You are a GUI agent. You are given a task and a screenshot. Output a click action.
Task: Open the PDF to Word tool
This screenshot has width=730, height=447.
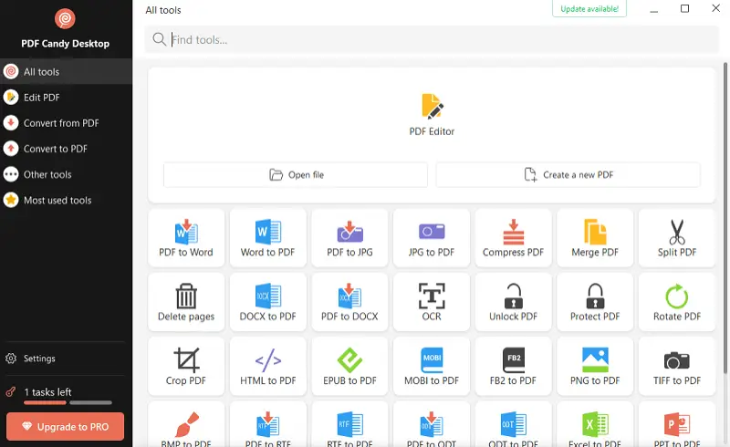[x=186, y=238]
